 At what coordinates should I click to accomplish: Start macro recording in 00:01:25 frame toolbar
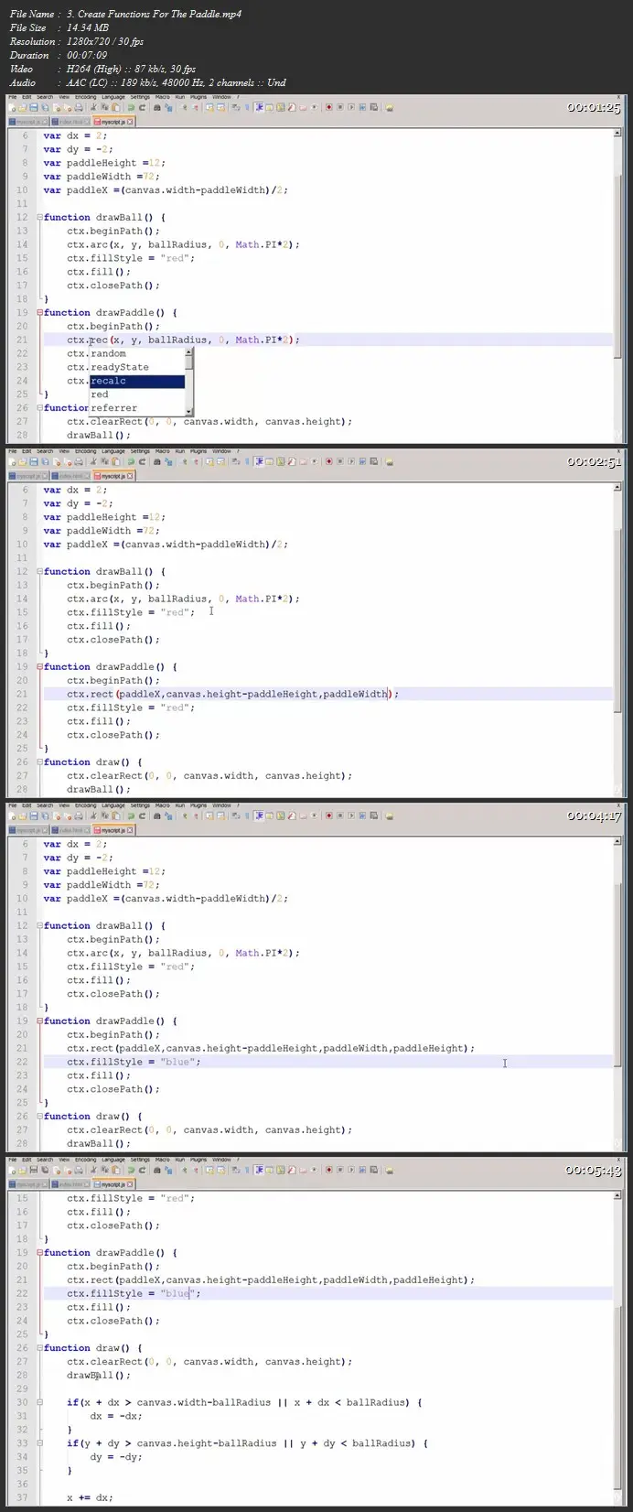pyautogui.click(x=328, y=107)
